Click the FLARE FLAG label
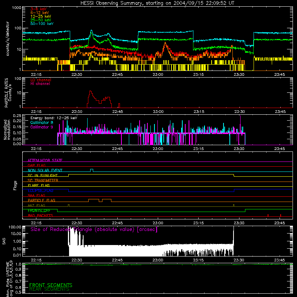 39,185
